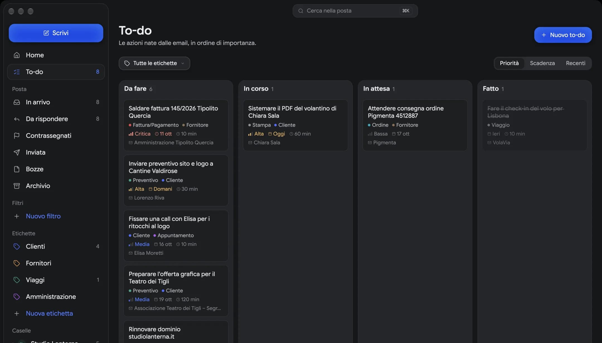
Task: Click the search magnifier icon
Action: 301,11
